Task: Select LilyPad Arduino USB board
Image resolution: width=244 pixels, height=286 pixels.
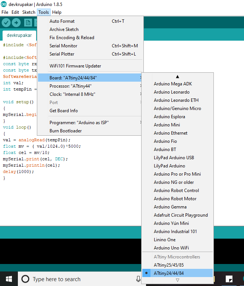Action: (177, 158)
